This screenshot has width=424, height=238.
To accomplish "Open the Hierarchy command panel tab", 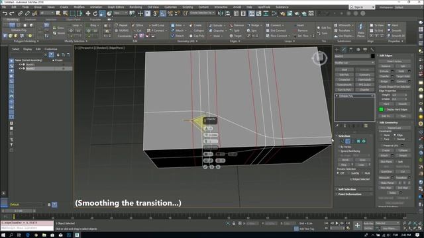I will tap(350, 50).
